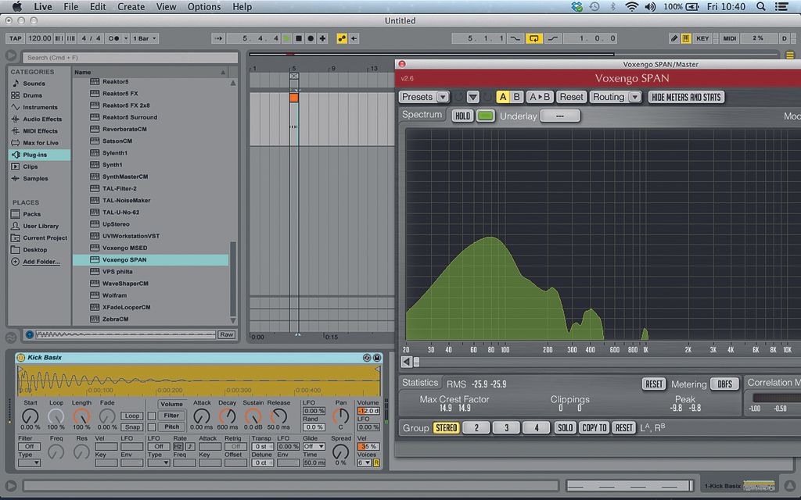Expand the 1 Bar quantization menu
The image size is (801, 500).
(144, 38)
